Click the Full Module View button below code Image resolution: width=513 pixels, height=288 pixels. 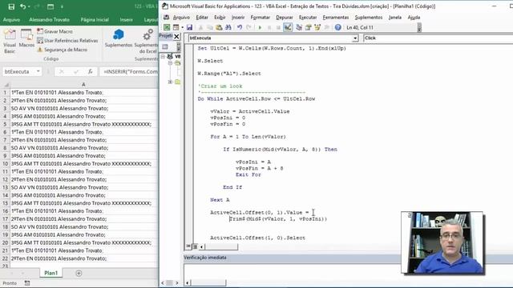(x=195, y=246)
